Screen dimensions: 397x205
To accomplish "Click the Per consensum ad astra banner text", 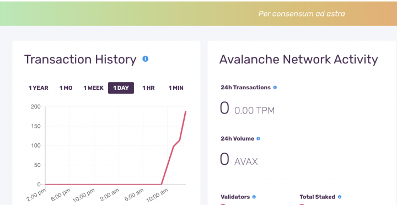I will (302, 14).
